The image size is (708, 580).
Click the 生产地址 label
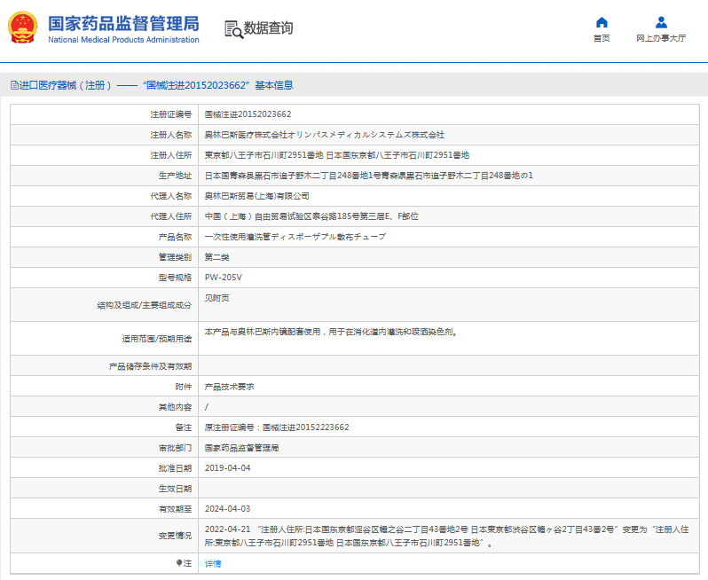[175, 176]
